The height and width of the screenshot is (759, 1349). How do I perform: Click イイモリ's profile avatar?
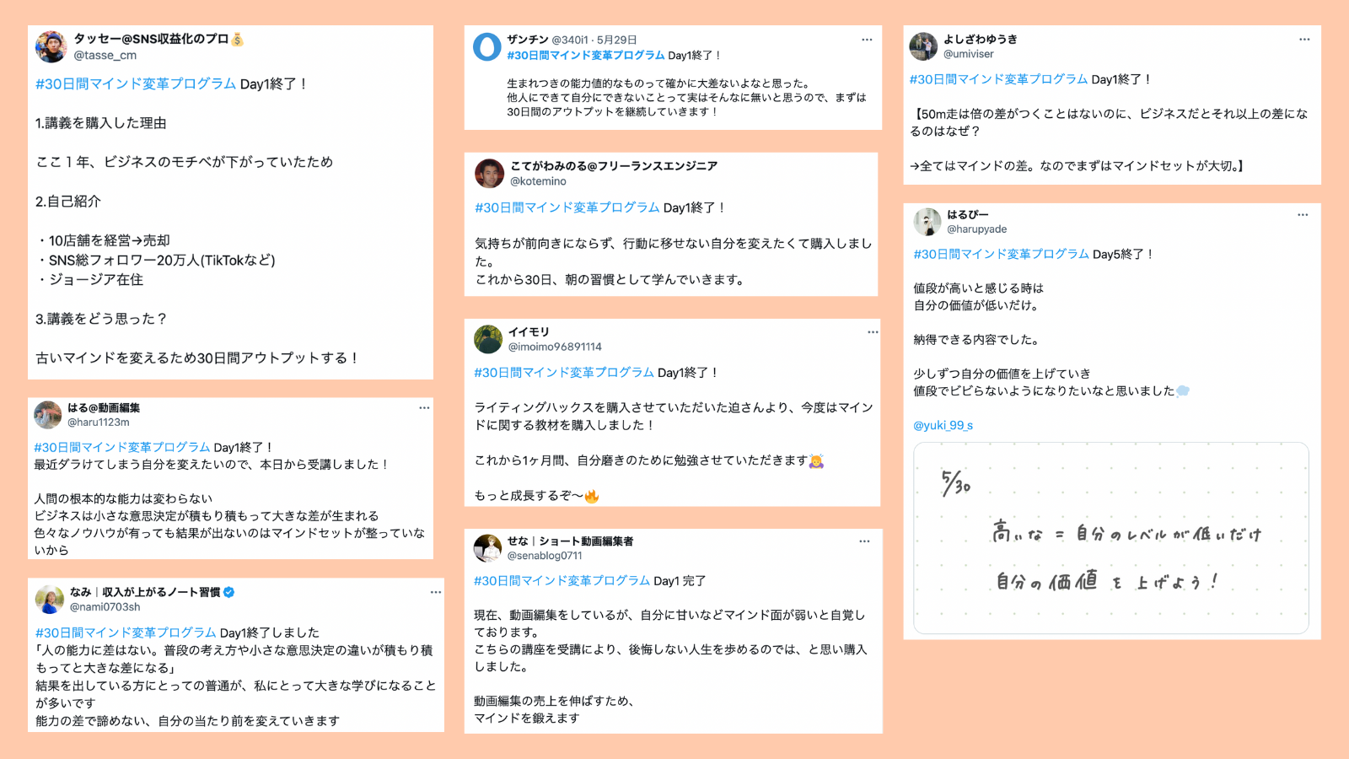click(488, 339)
